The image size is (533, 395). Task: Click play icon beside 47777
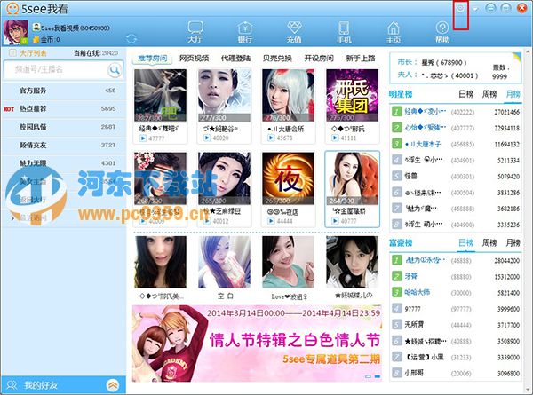pyautogui.click(x=143, y=138)
